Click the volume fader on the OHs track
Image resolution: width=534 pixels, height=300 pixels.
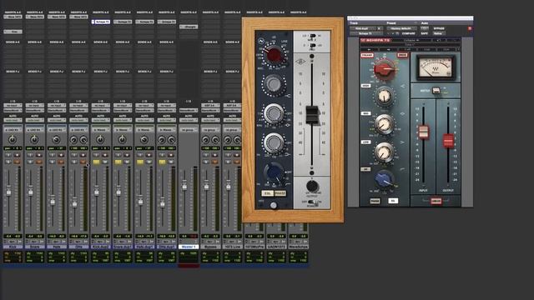point(74,203)
